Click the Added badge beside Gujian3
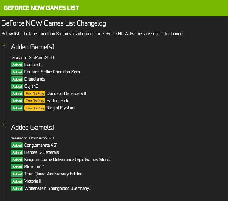228x201 pixels. 17,87
